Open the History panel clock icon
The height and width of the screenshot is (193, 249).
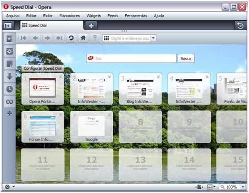point(9,89)
